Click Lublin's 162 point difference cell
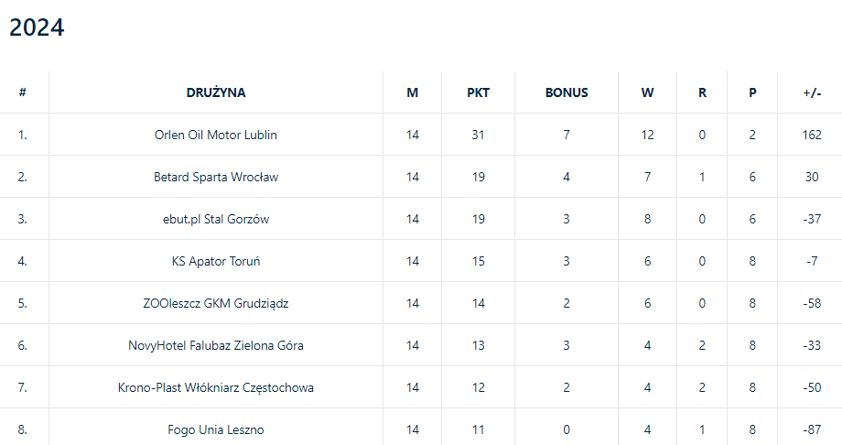The width and height of the screenshot is (842, 445). click(812, 135)
